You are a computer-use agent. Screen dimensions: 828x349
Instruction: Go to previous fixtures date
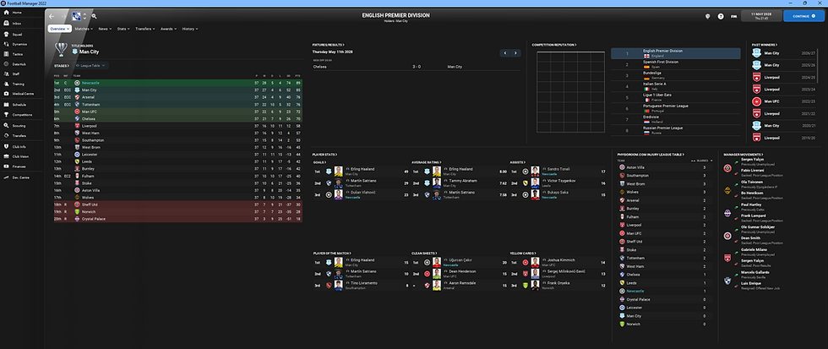pos(505,52)
